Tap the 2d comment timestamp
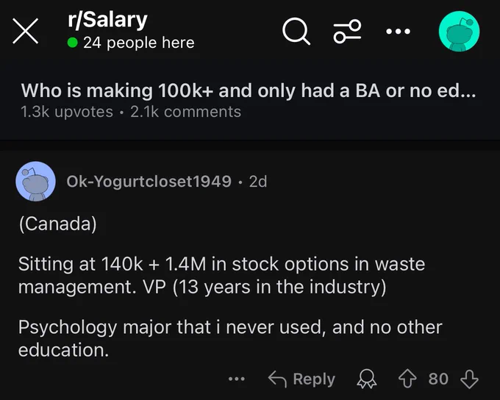Image resolution: width=500 pixels, height=400 pixels. (x=257, y=182)
